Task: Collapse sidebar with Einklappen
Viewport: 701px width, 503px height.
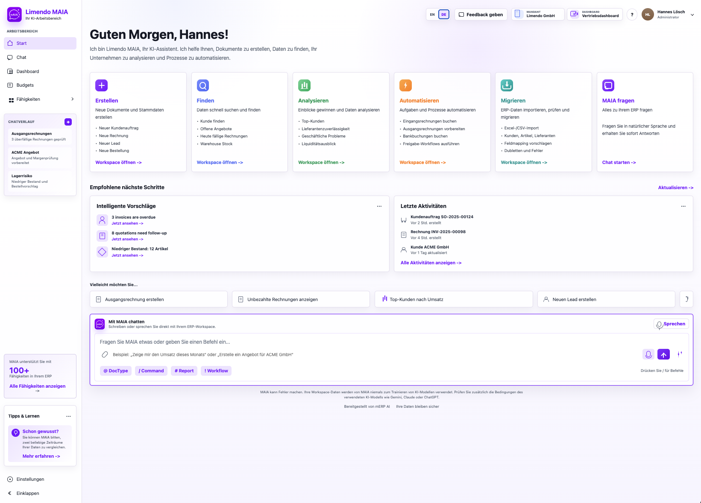Action: (40, 493)
